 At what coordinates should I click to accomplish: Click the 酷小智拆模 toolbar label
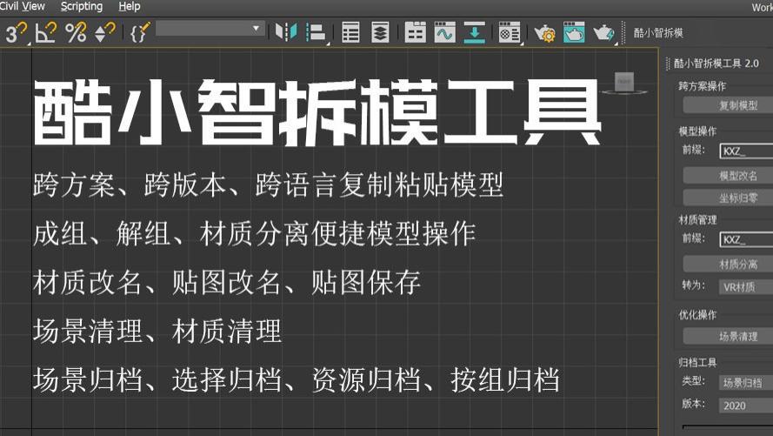coord(658,33)
